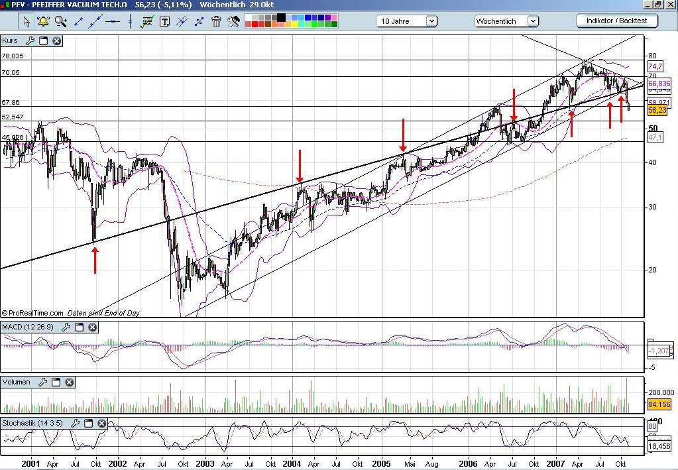Pick the brown color swatch
678x470 pixels.
268,25
